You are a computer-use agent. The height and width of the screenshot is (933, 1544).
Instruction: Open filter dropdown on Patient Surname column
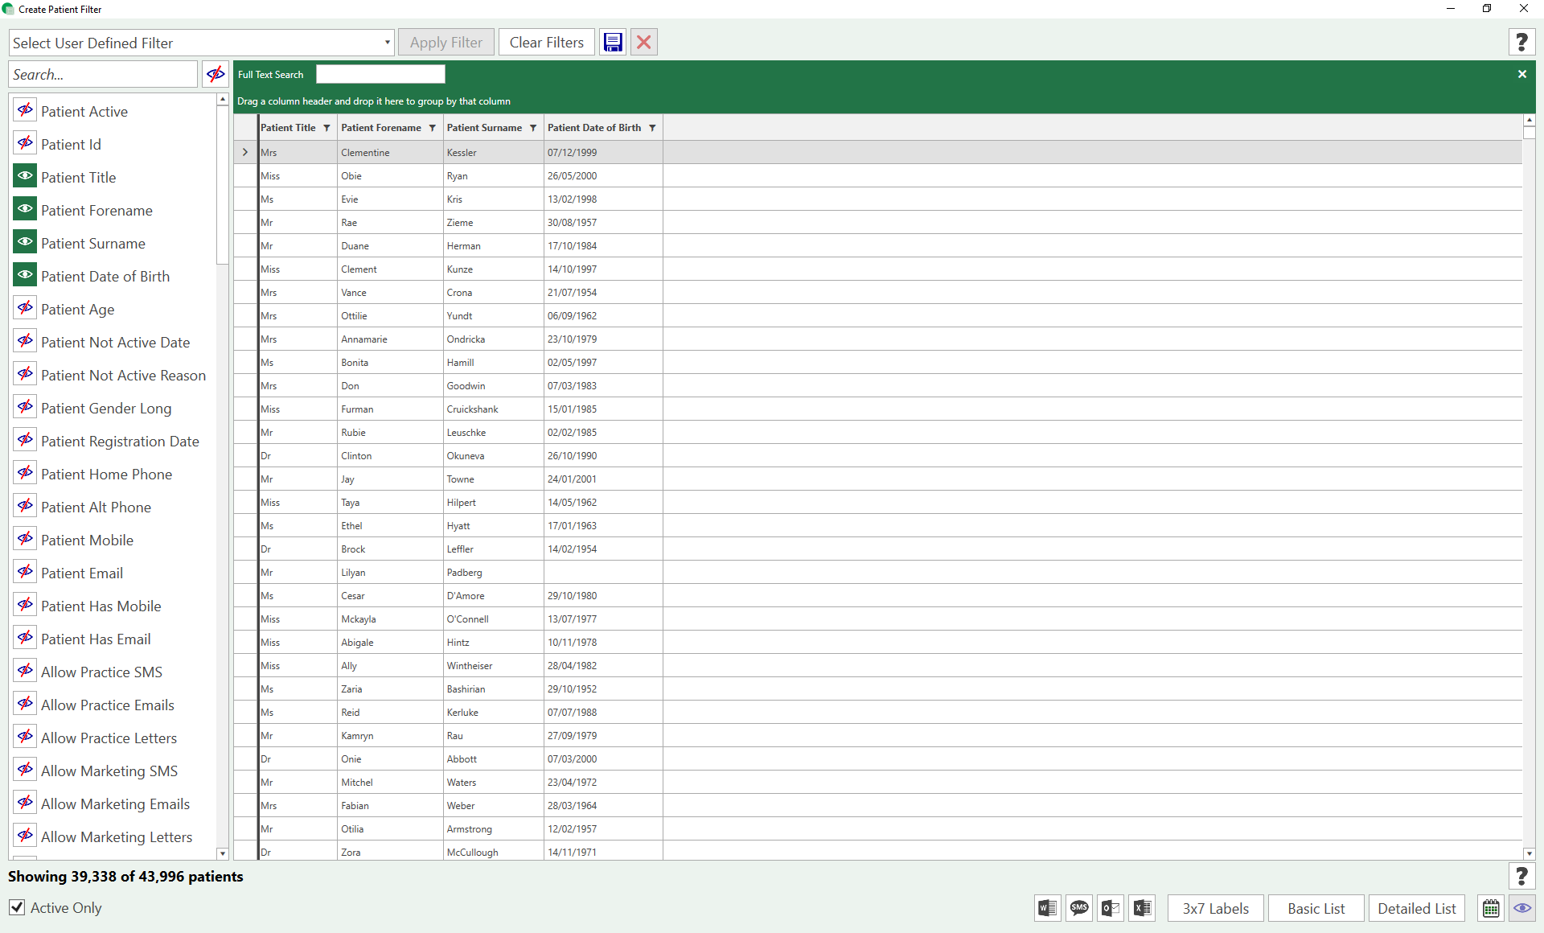tap(533, 128)
